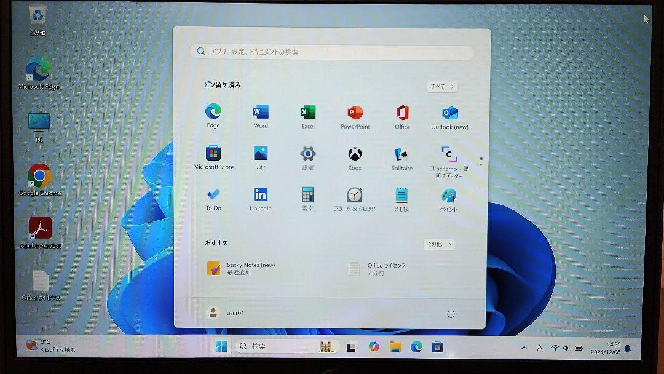Open Excel pinned app
The height and width of the screenshot is (374, 664).
pyautogui.click(x=308, y=116)
